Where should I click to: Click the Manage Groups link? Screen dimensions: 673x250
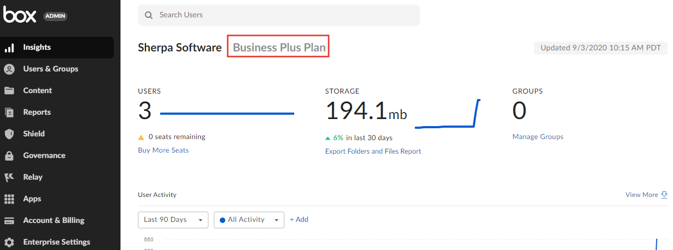tap(537, 137)
